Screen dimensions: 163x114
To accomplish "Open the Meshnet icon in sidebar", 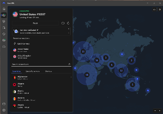I will 4,34.
